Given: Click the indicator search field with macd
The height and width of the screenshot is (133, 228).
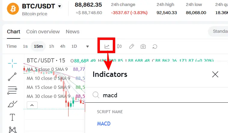Looking at the screenshot, I should click(156, 95).
